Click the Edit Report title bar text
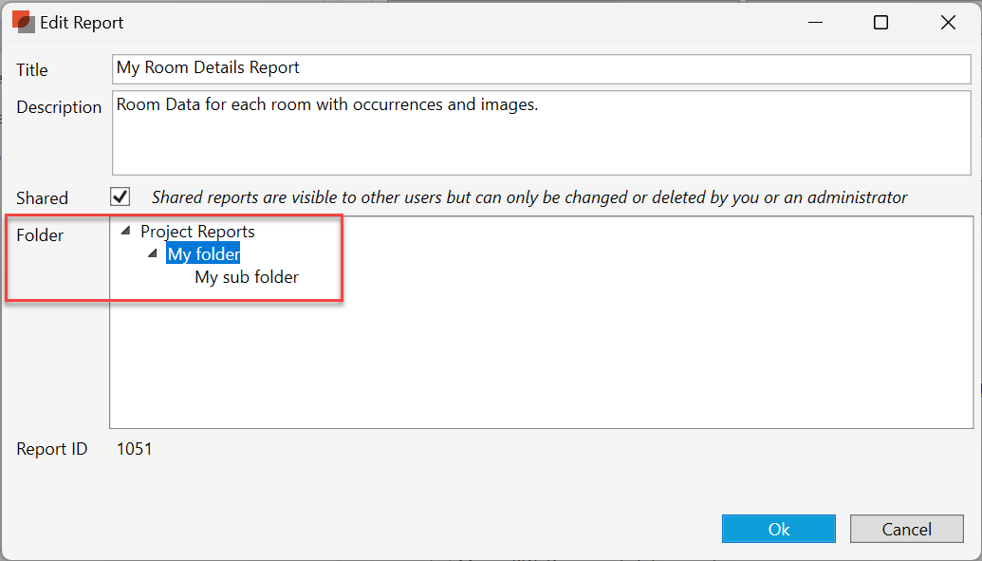The image size is (982, 561). coord(82,23)
